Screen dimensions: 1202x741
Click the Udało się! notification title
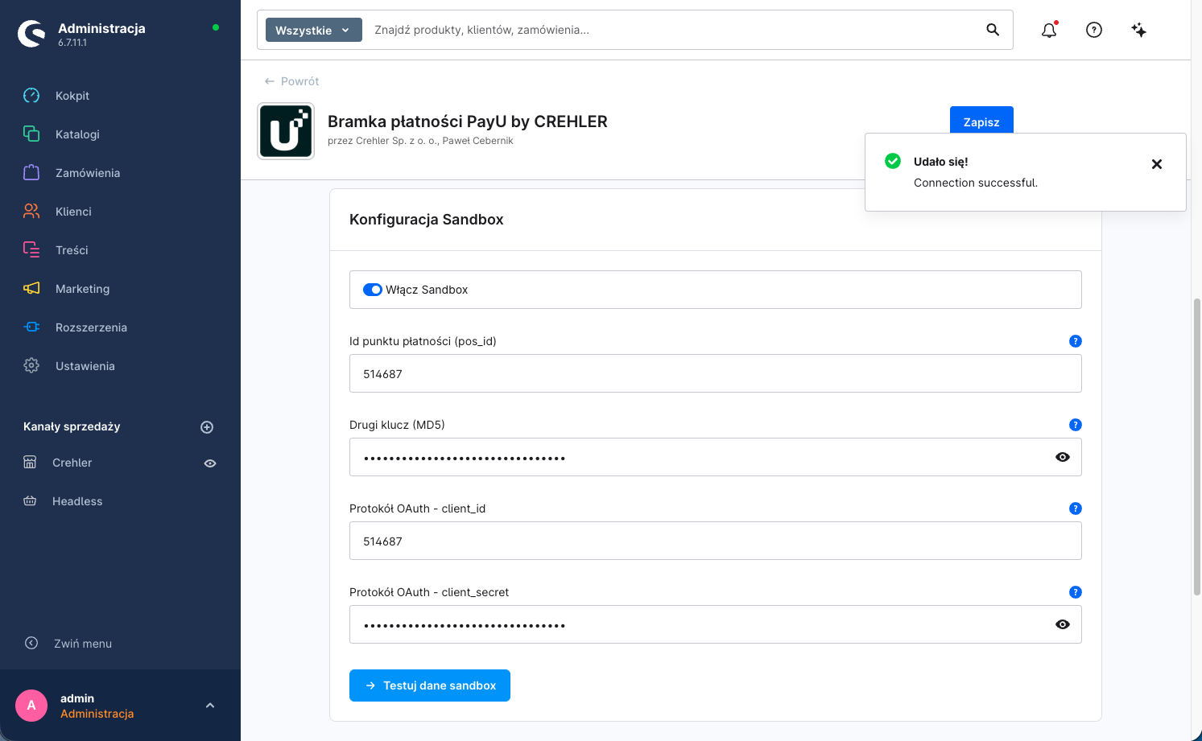(x=941, y=162)
